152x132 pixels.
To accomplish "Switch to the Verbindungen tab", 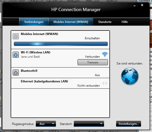I will pos(34,22).
